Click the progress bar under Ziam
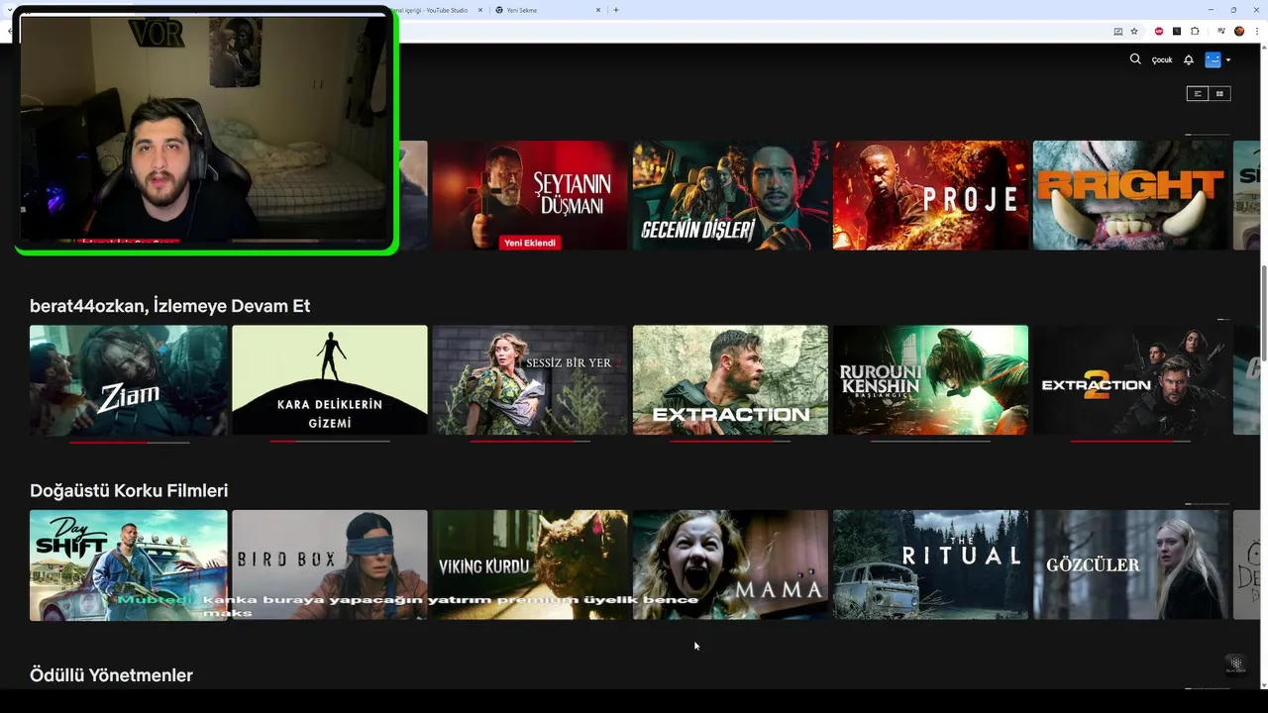This screenshot has width=1268, height=713. 129,442
